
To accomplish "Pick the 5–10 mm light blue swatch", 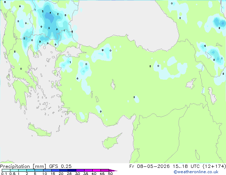I will (x=39, y=170).
